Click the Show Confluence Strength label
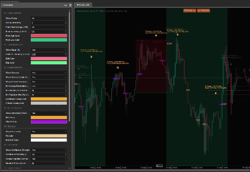 click(x=17, y=150)
